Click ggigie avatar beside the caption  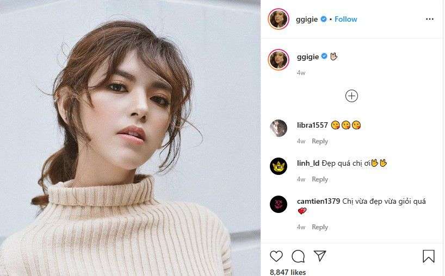279,59
